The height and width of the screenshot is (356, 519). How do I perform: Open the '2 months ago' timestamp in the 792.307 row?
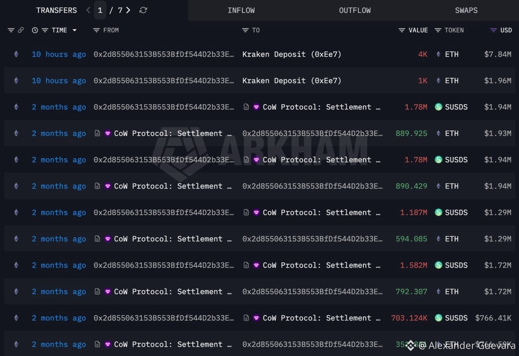[59, 291]
